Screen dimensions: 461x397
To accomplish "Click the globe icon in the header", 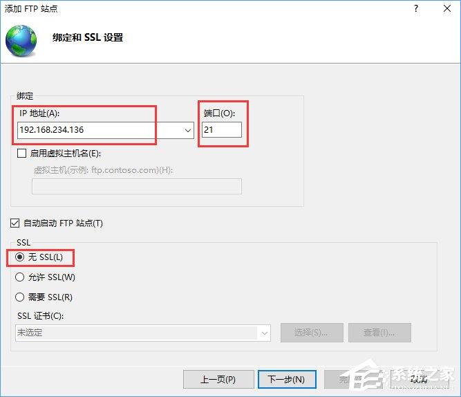I will (21, 41).
